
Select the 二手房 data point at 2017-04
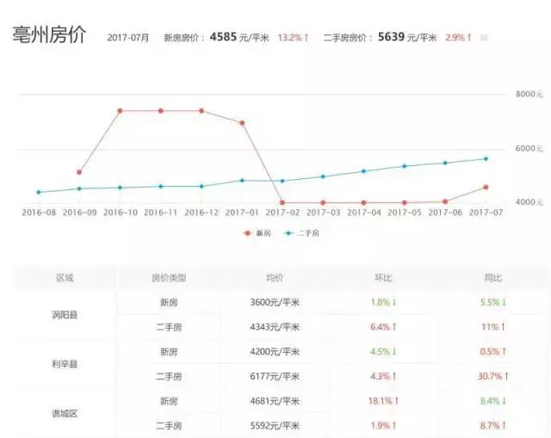pos(363,171)
